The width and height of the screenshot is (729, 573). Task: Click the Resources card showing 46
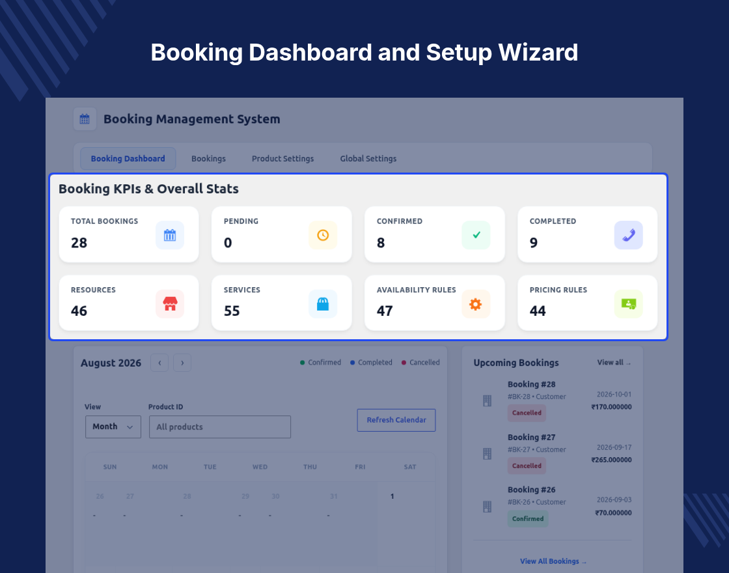tap(129, 303)
